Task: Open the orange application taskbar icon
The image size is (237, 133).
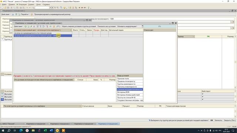Action: [x=63, y=130]
